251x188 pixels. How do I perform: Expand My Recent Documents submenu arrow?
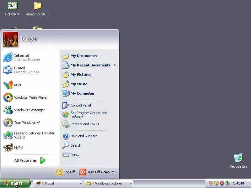click(x=115, y=65)
